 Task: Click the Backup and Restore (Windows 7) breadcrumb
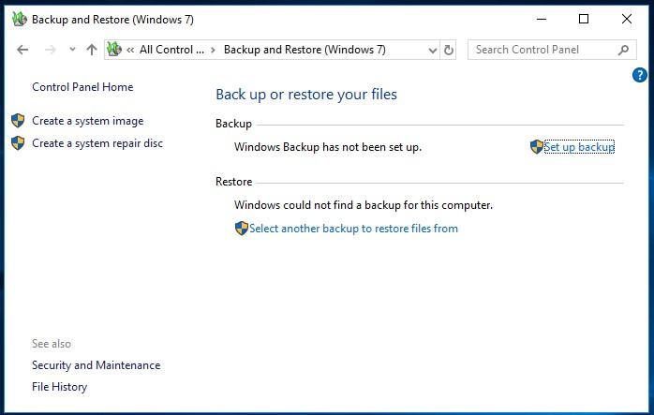coord(305,50)
